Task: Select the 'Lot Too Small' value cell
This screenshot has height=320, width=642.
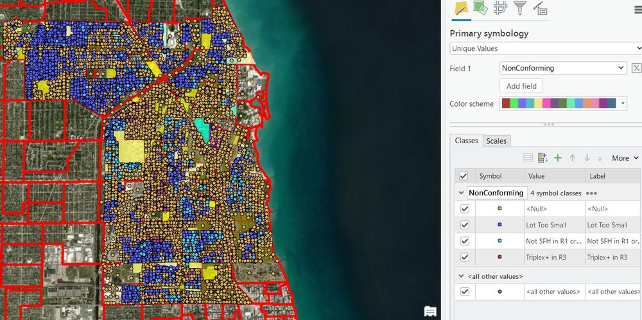Action: (555, 225)
